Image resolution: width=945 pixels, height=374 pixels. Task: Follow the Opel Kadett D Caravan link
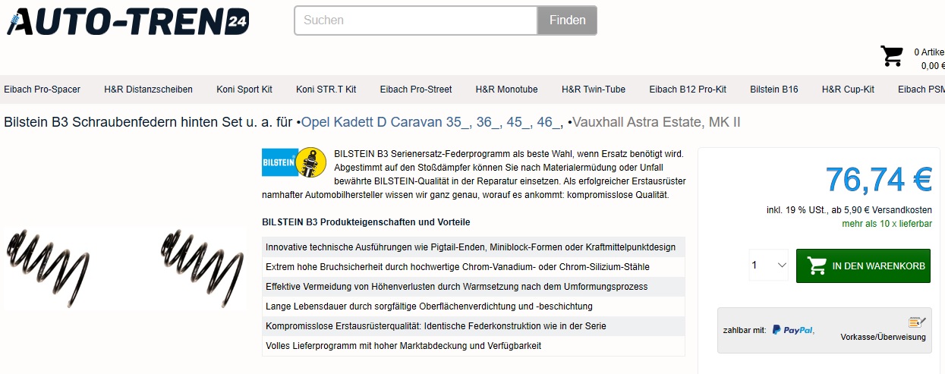pos(431,122)
